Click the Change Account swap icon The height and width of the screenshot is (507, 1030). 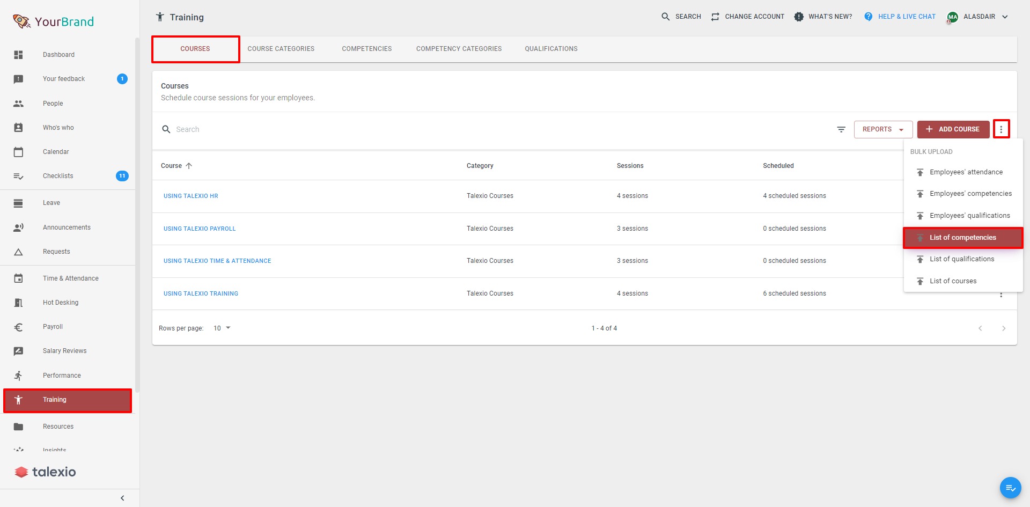715,17
